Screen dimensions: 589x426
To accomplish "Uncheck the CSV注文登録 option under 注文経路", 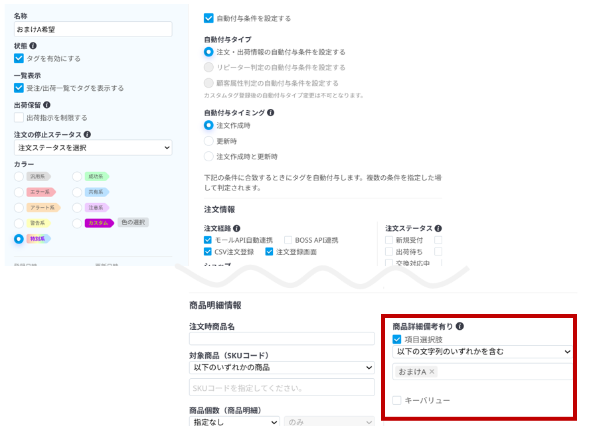I will [207, 251].
